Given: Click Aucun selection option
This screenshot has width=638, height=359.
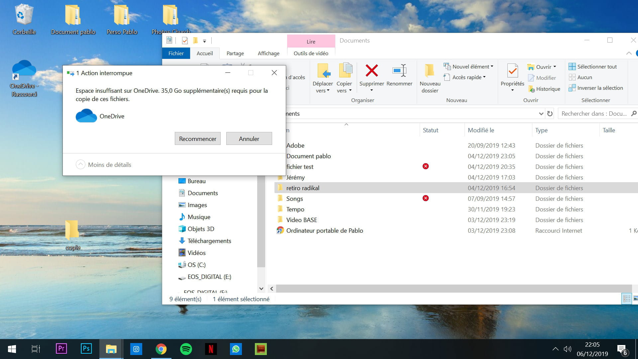Looking at the screenshot, I should [x=581, y=77].
